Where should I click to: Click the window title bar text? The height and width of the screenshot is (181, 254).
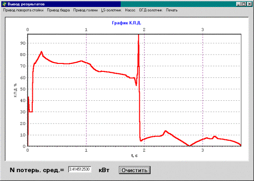pyautogui.click(x=26, y=4)
